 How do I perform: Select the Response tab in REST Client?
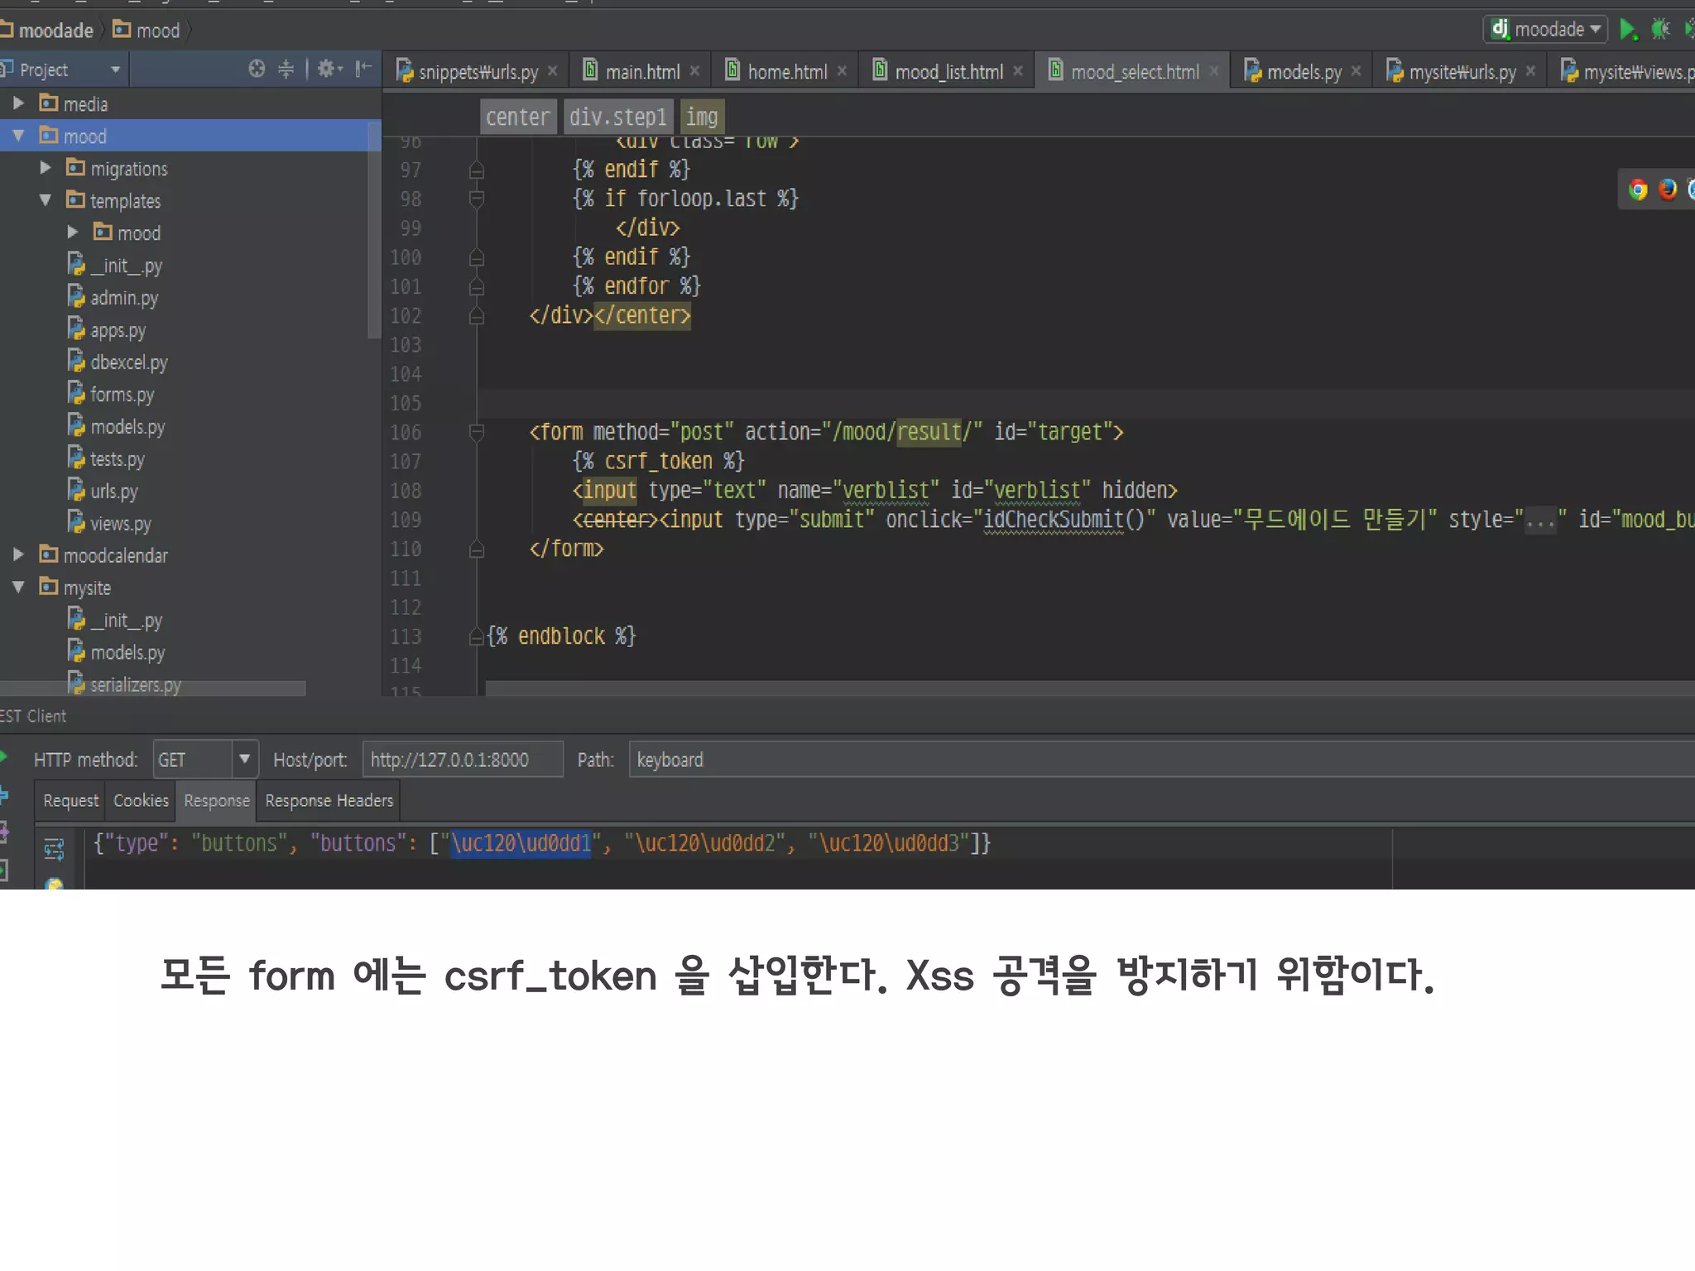(x=217, y=800)
